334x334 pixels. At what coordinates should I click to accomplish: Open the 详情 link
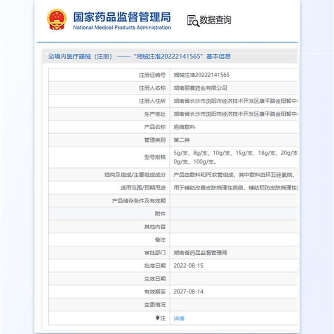click(x=179, y=318)
